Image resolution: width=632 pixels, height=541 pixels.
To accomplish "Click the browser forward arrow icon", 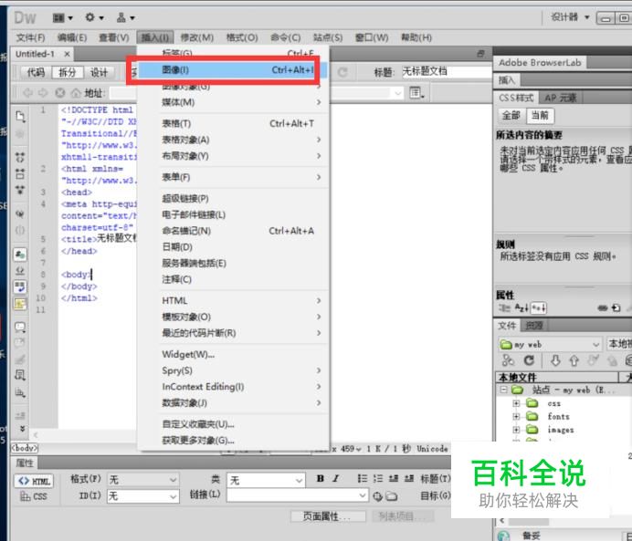I will (x=43, y=93).
